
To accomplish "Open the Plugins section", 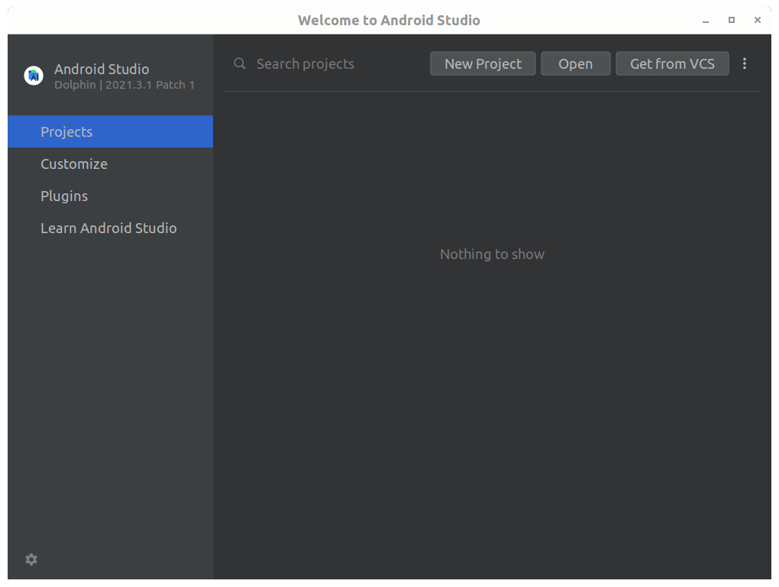I will [64, 196].
